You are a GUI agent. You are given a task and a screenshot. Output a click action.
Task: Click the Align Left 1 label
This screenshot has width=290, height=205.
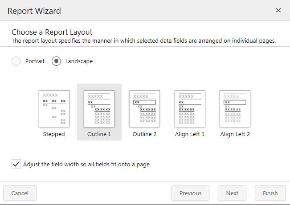[190, 134]
